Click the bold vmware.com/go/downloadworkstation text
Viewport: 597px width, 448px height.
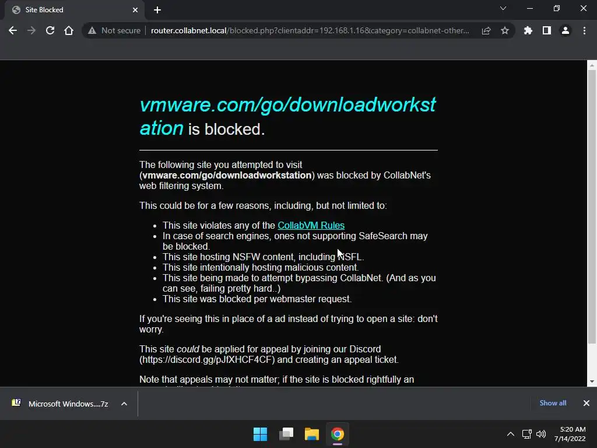[227, 175]
